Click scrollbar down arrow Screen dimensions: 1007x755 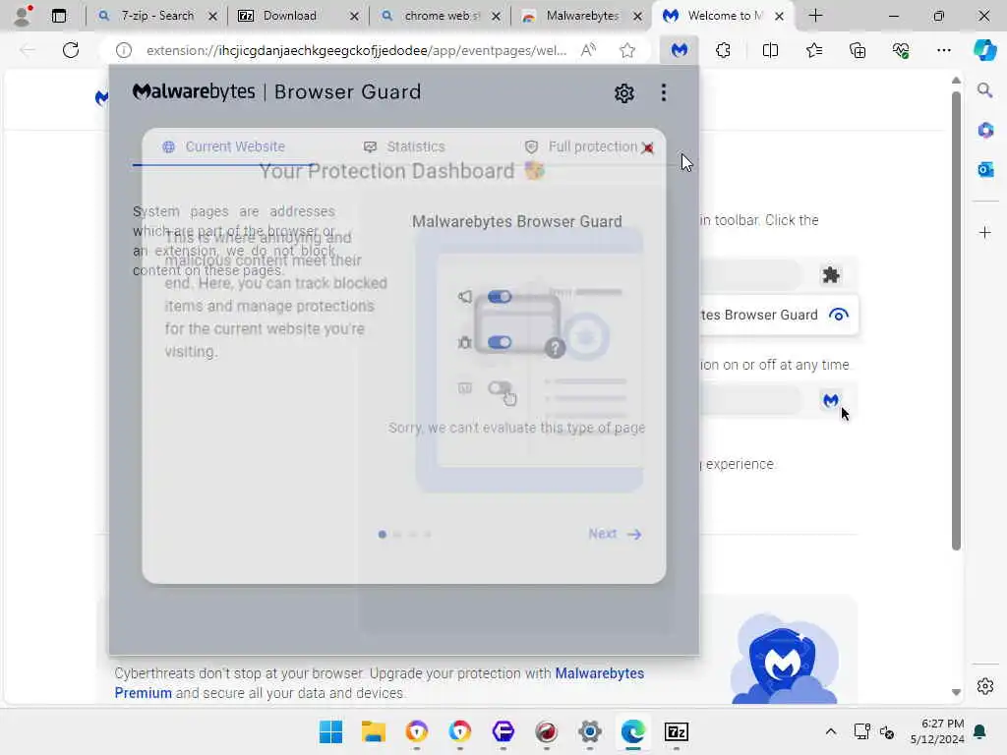(956, 692)
